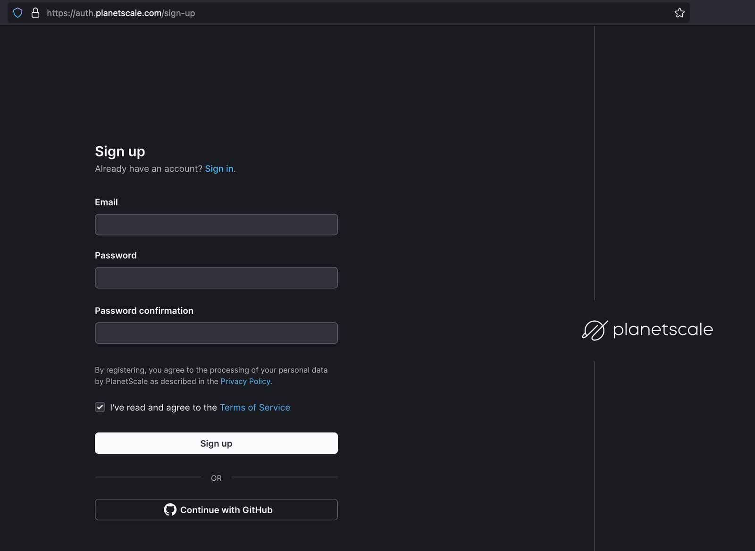The image size is (755, 551).
Task: Click the OR divider text
Action: click(x=216, y=478)
